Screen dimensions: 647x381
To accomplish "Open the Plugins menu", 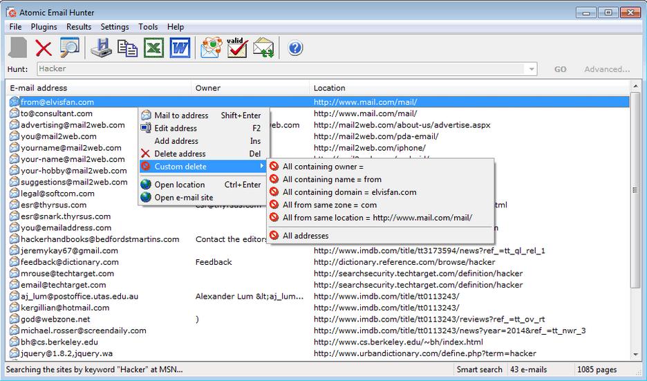I will coord(44,27).
